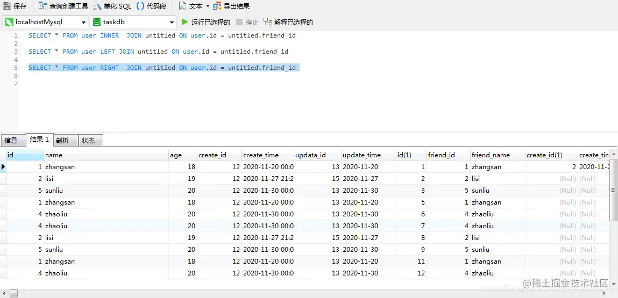The width and height of the screenshot is (618, 298).
Task: Open code snippets (代码段)
Action: click(x=151, y=6)
